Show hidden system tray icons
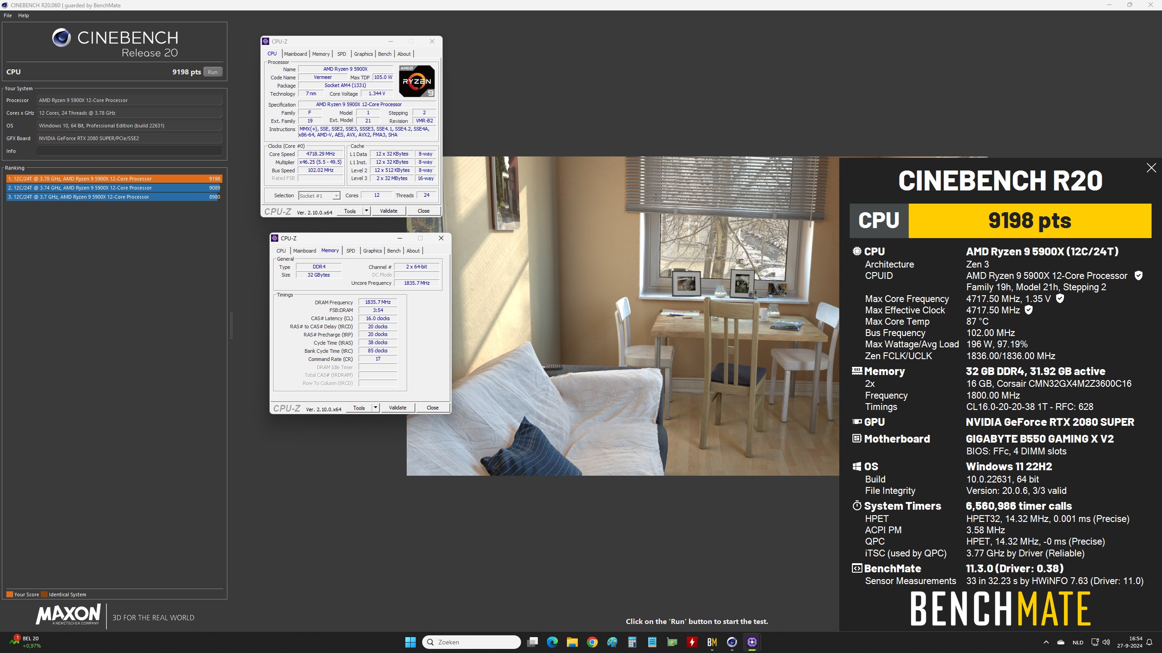The height and width of the screenshot is (653, 1162). pos(1046,642)
